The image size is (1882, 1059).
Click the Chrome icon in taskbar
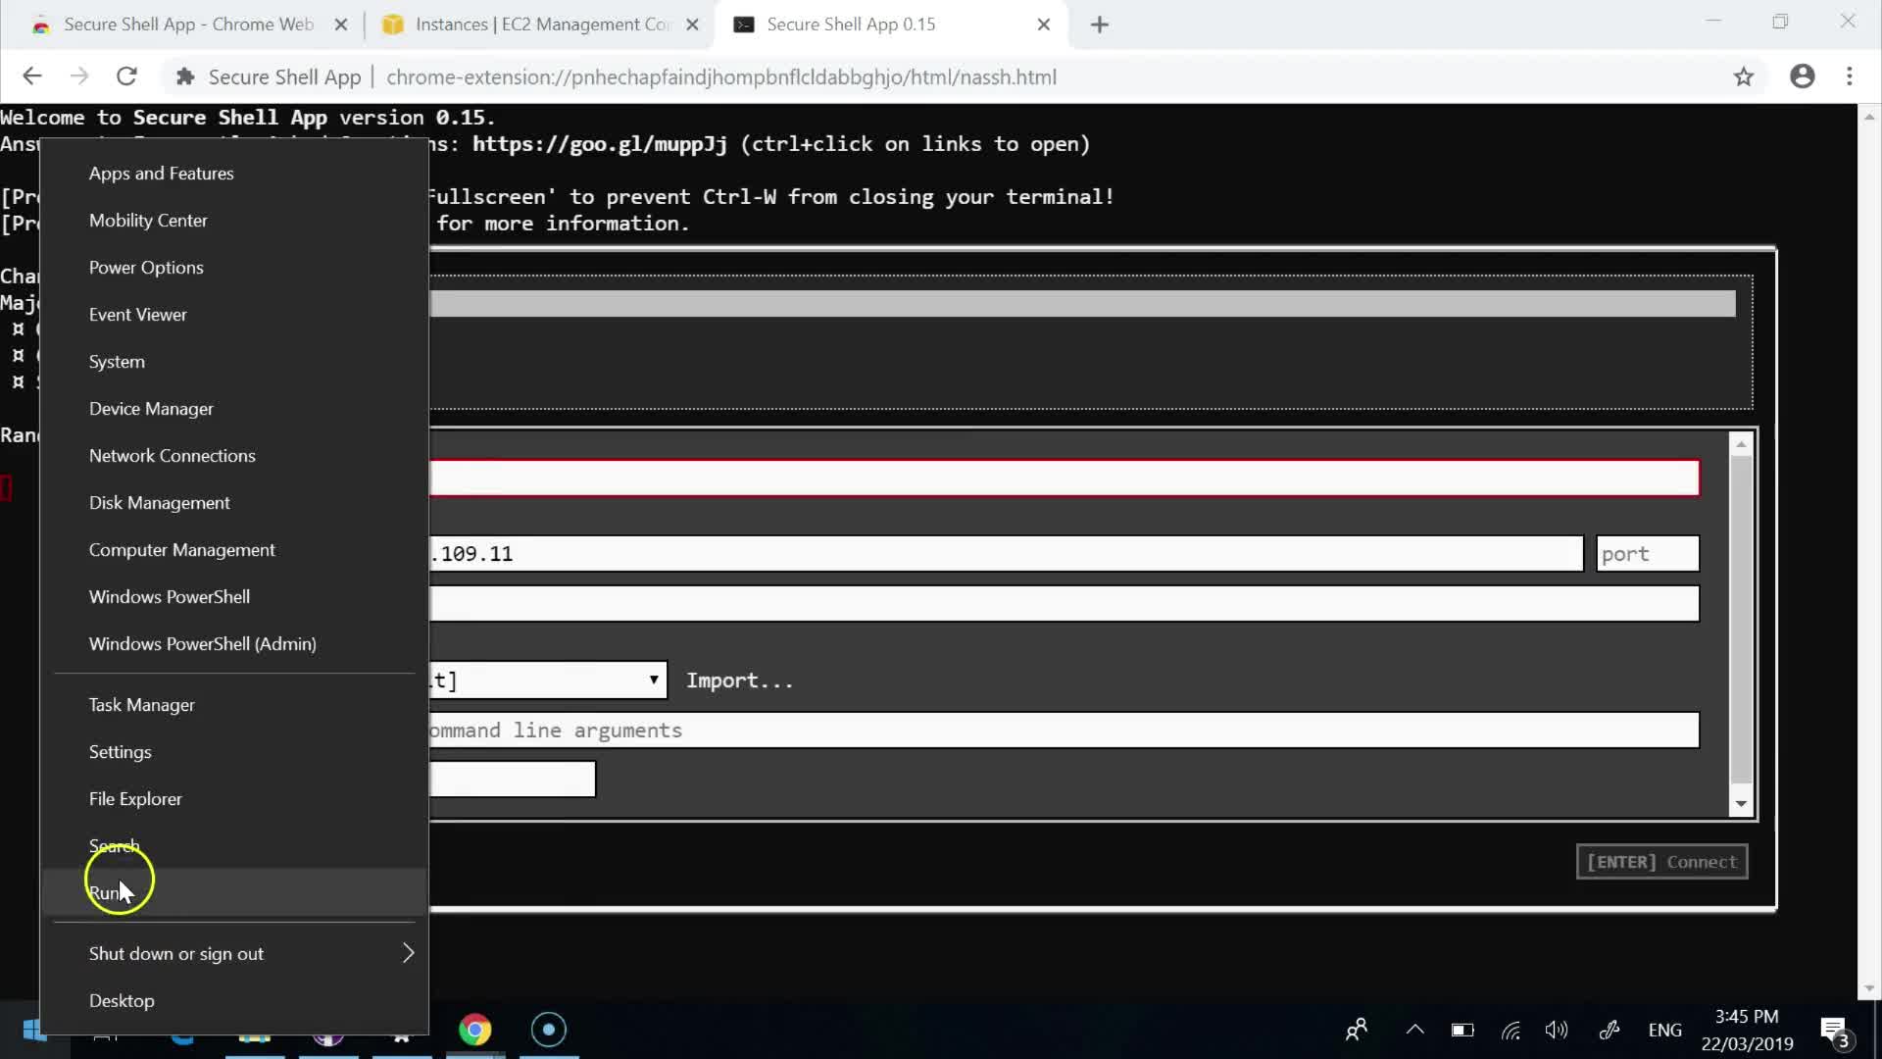tap(475, 1030)
